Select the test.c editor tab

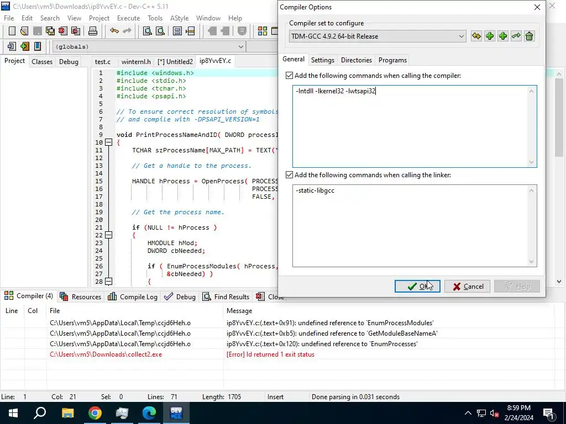click(102, 62)
